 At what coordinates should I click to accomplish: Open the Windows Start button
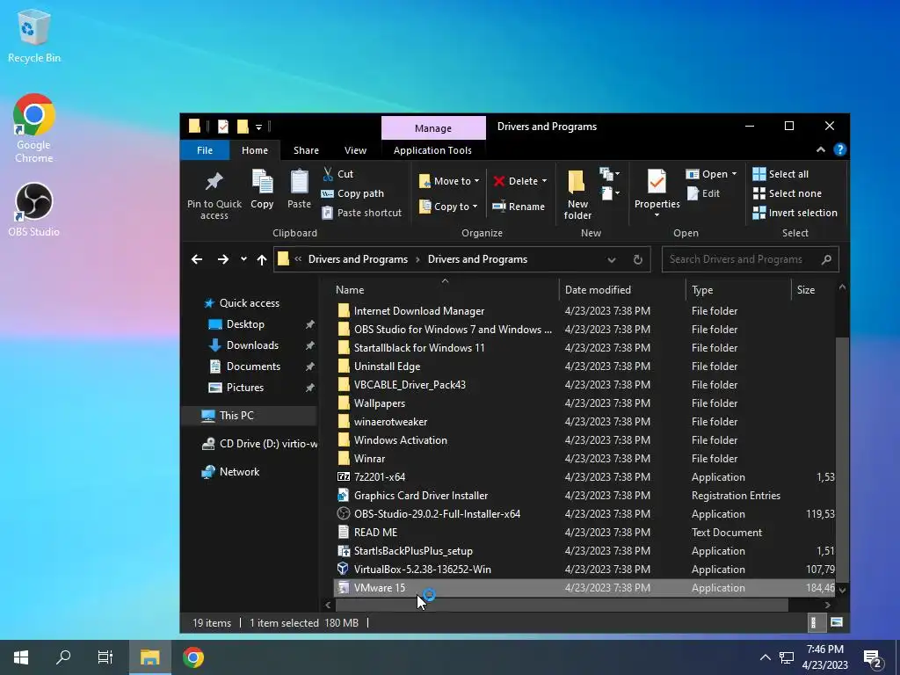pos(21,657)
